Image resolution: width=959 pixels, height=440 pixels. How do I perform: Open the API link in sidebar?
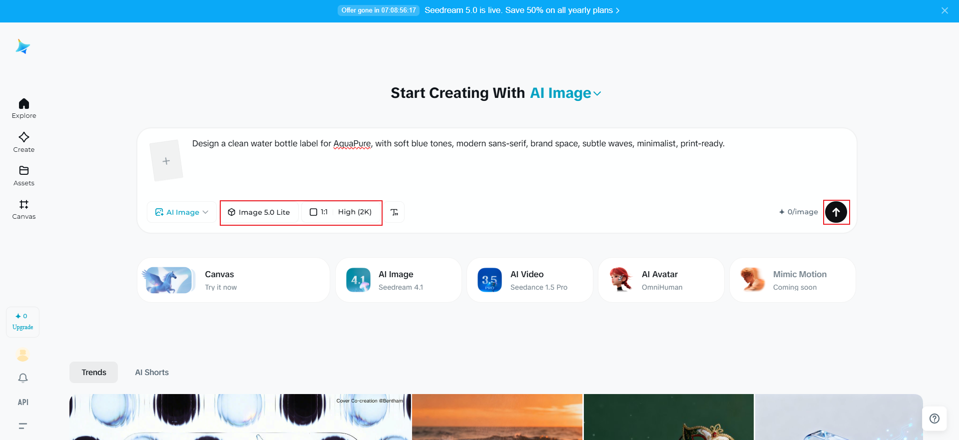(23, 402)
